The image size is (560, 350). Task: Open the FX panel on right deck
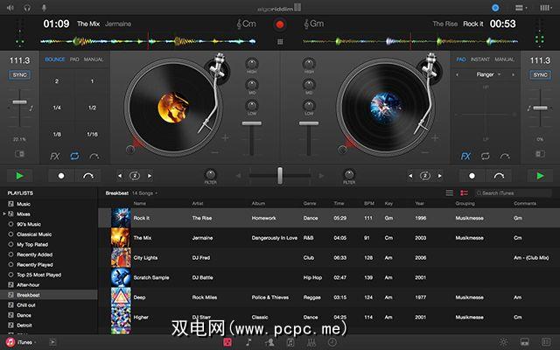pyautogui.click(x=465, y=156)
